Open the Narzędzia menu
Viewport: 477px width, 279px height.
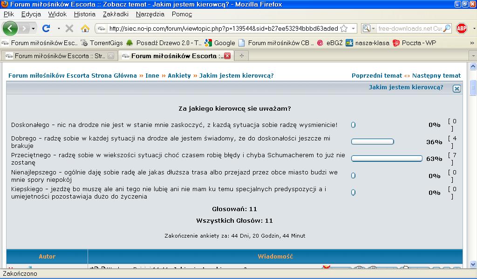(x=150, y=14)
